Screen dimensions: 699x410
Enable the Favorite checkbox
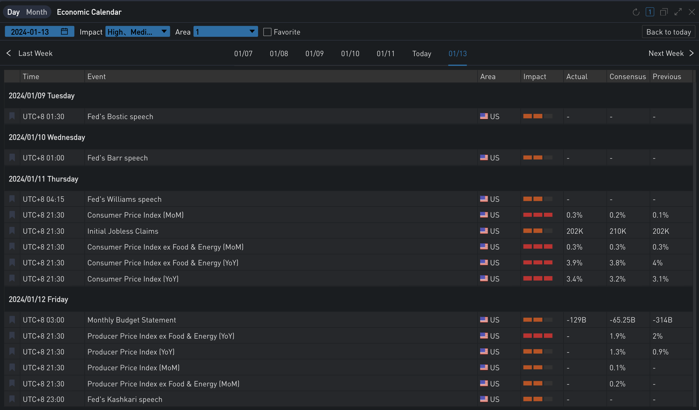click(267, 32)
